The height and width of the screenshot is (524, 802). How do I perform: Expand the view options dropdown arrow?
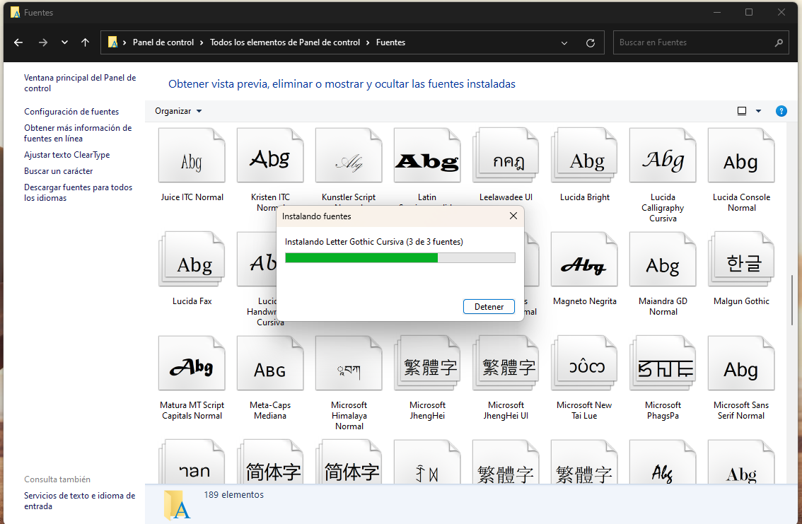[x=759, y=111]
